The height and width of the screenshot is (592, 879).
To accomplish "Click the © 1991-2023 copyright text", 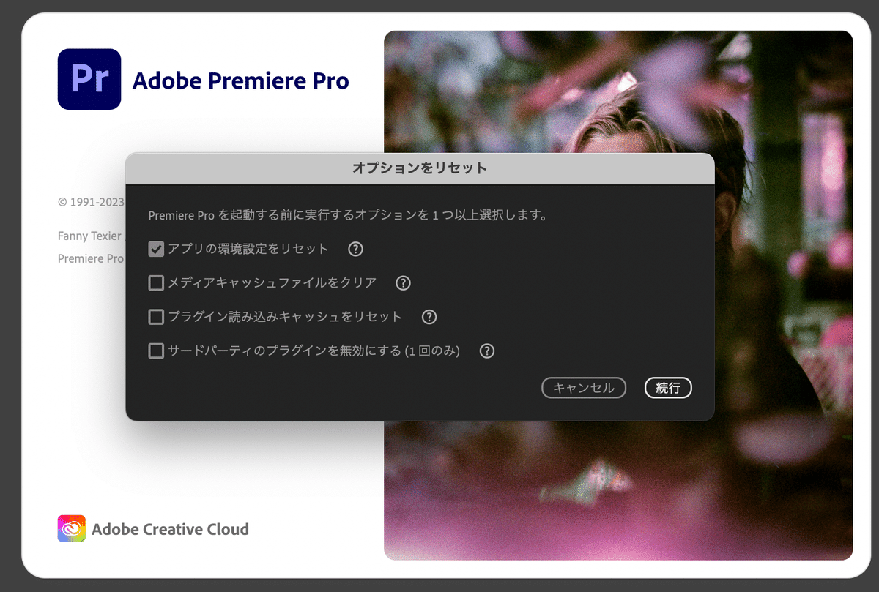I will (x=89, y=201).
